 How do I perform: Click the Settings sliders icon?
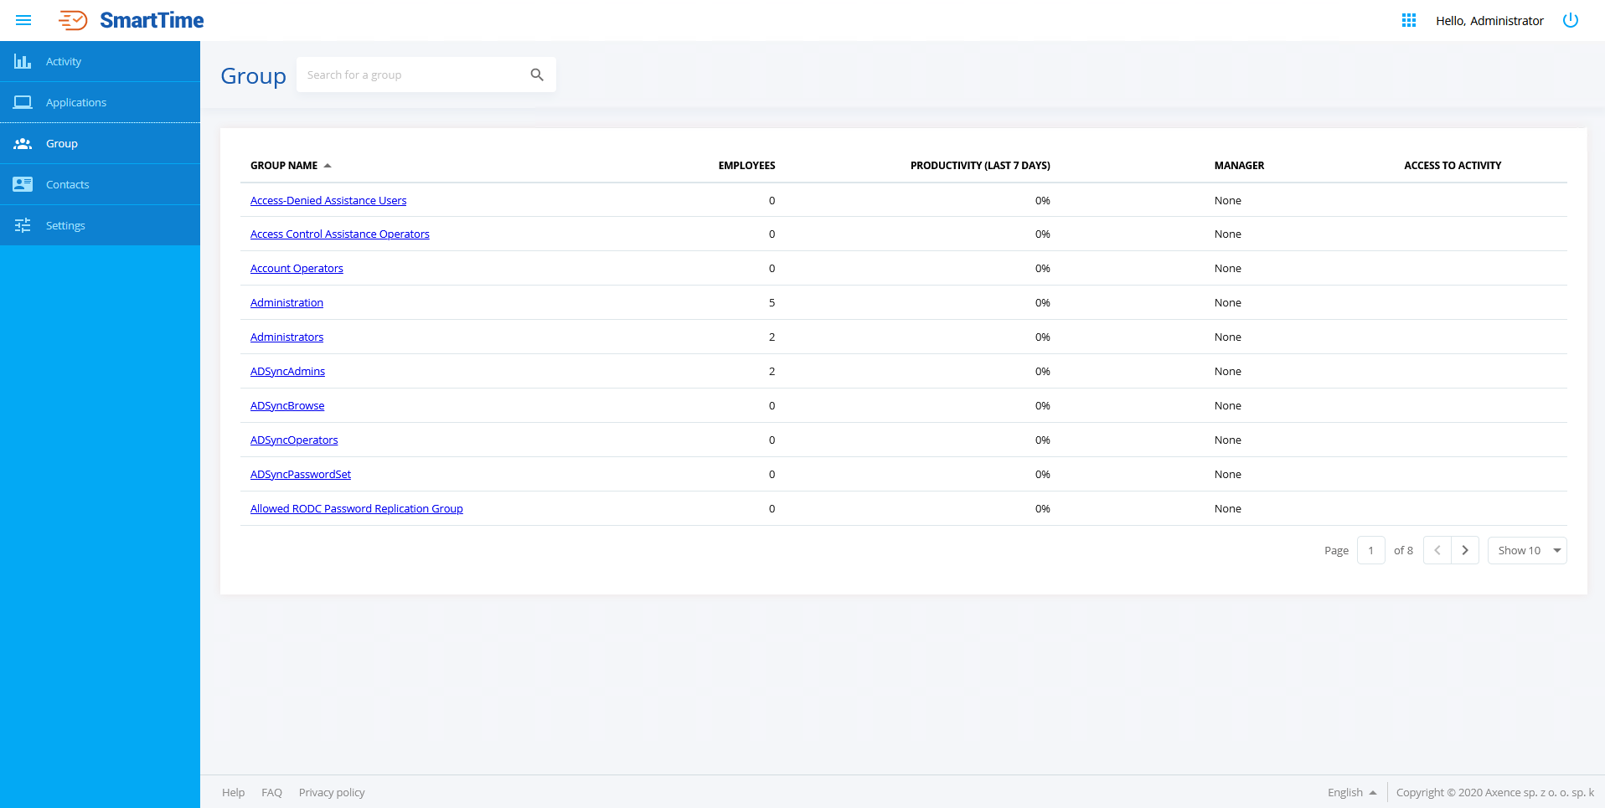coord(23,225)
